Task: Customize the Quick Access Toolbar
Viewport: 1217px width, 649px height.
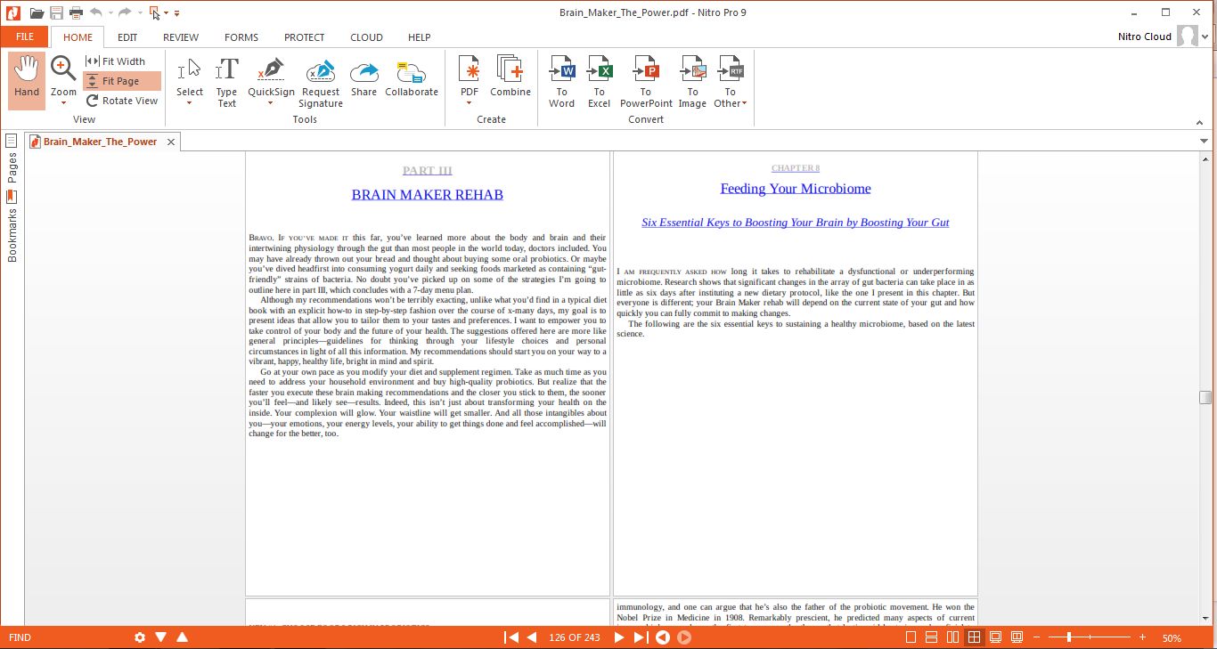Action: (176, 13)
